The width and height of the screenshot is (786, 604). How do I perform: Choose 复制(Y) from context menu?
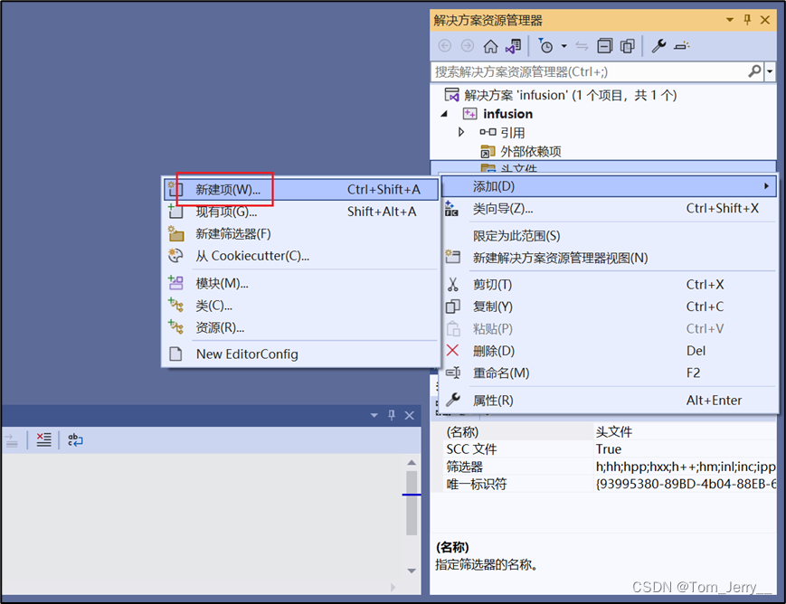(x=610, y=307)
